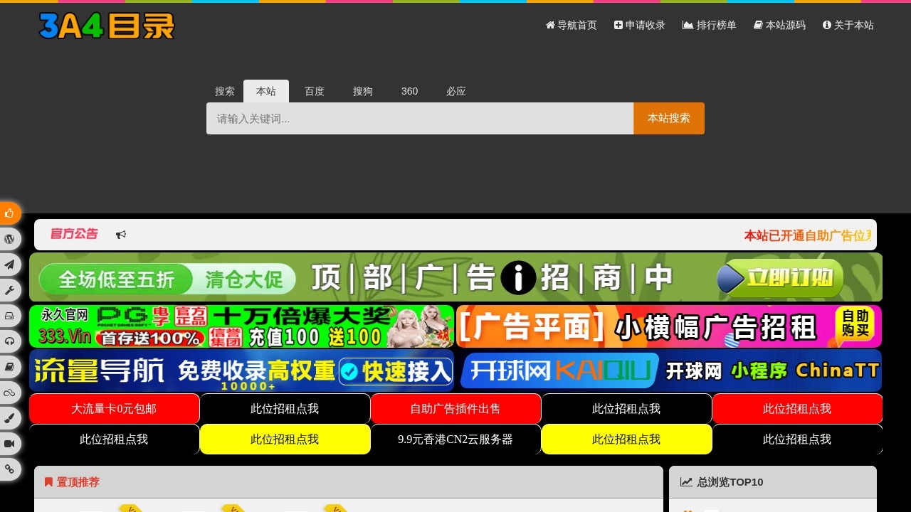The height and width of the screenshot is (512, 911).
Task: Click the 搜索 label beside tabs
Action: (225, 91)
